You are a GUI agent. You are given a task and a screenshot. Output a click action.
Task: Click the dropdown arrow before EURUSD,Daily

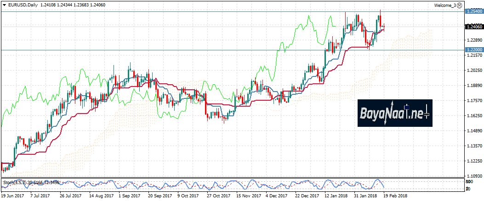tap(4, 5)
